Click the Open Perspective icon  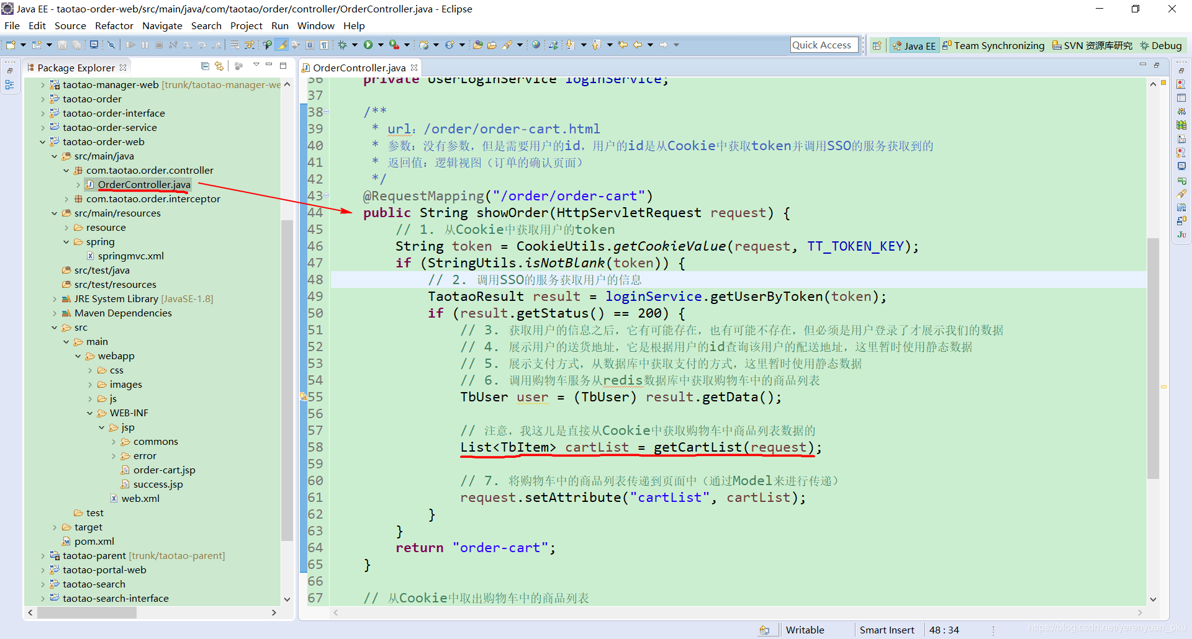pos(877,45)
